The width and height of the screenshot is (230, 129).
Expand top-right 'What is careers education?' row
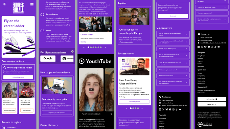point(212,13)
